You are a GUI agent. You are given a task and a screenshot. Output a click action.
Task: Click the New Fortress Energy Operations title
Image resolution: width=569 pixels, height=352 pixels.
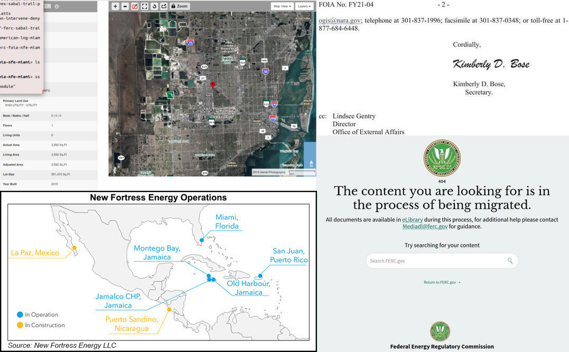coord(158,198)
